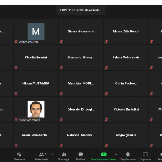Screen dimensions: 162x162
Task: Open the Sicurezza shield icon
Action: 19,154
